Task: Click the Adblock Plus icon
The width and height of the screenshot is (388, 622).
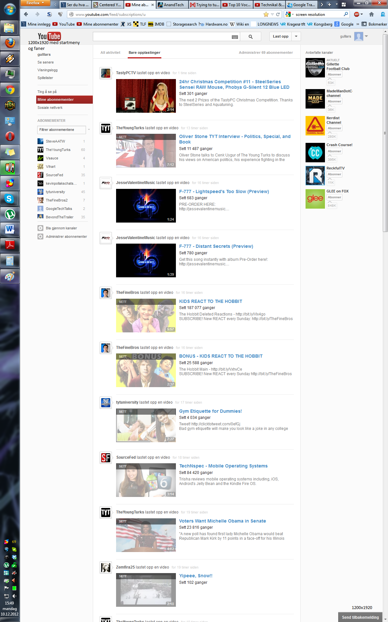Action: [x=357, y=14]
